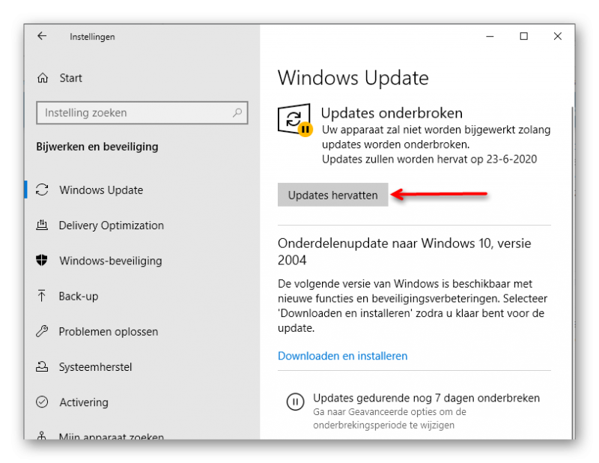The width and height of the screenshot is (599, 463).
Task: Open the Systeemherstel icon
Action: [x=42, y=366]
